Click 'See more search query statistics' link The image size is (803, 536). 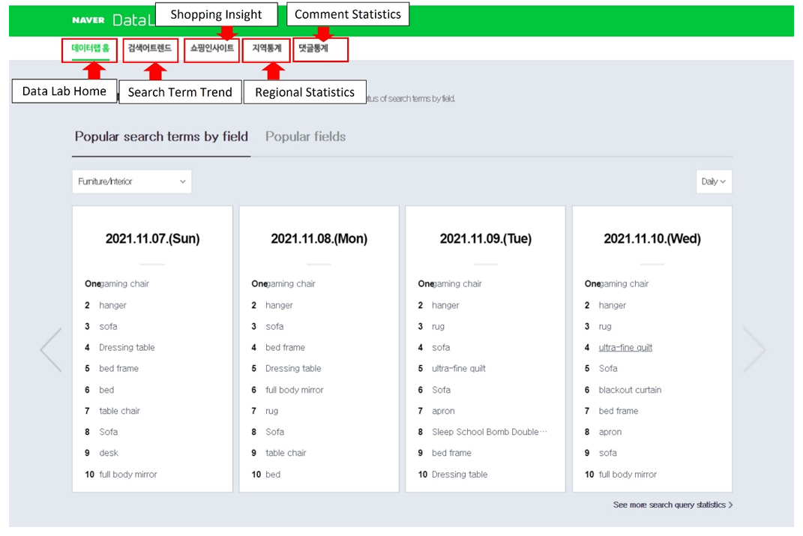coord(673,505)
